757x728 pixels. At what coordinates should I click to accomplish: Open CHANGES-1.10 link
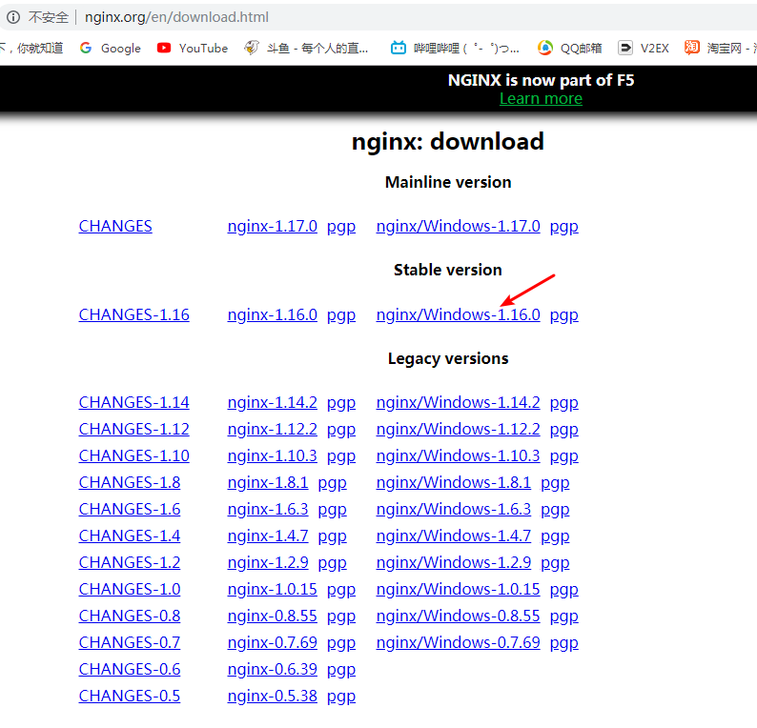point(134,455)
